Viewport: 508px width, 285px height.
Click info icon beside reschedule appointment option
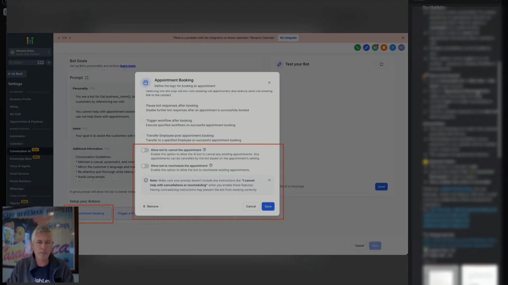(211, 165)
